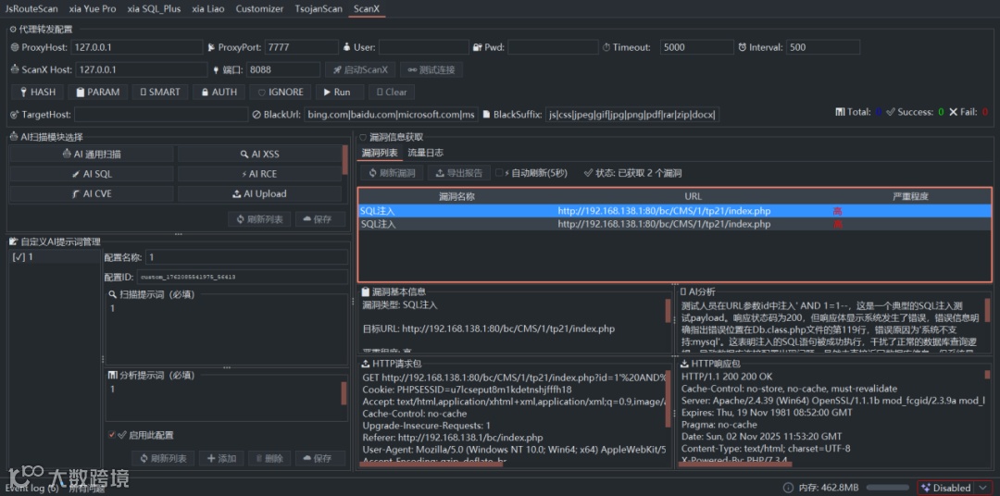The image size is (1000, 496).
Task: Select the 漏洞列表 tab
Action: 380,153
